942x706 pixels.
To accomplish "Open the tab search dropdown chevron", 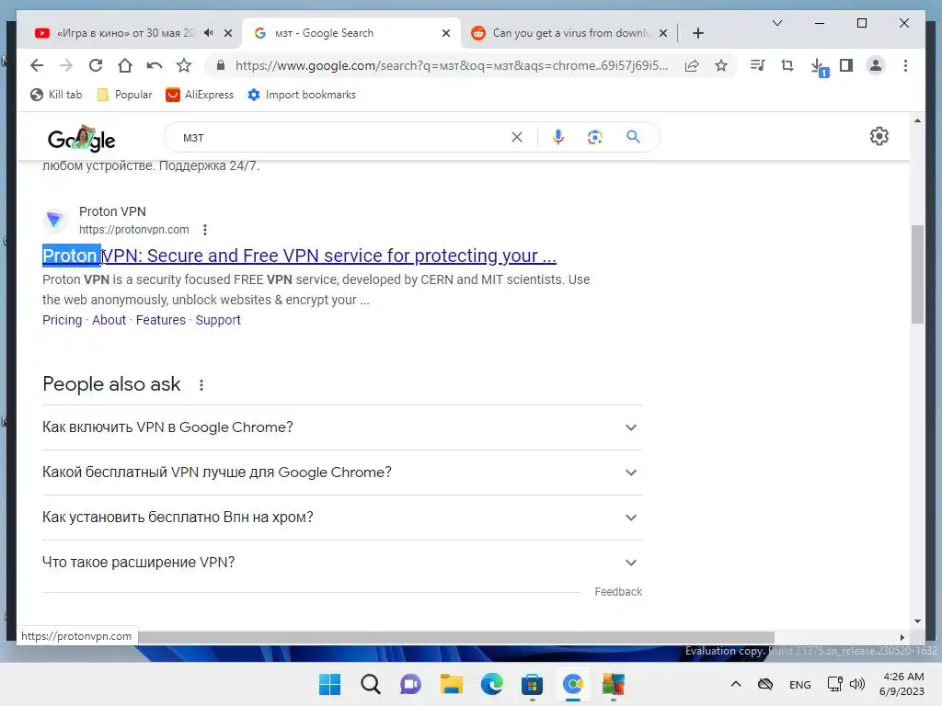I will [776, 23].
